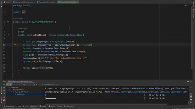This screenshot has width=195, height=109.
Task: Toggle soft-wrap in the console
Action: 191,94
